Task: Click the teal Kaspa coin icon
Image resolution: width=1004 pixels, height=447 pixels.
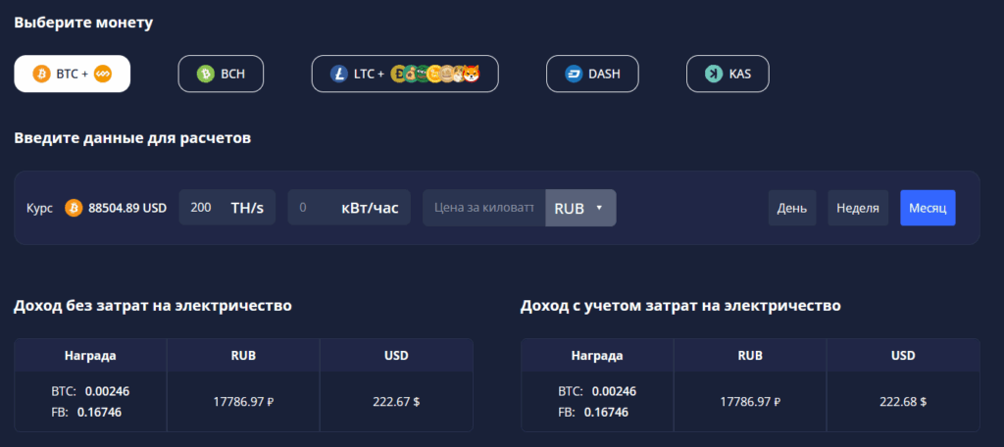Action: (x=713, y=74)
